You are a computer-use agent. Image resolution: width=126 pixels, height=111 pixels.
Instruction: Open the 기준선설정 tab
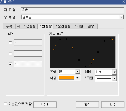point(63,26)
